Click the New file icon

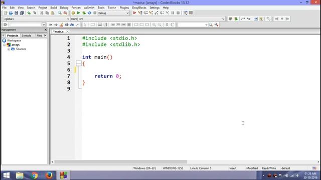click(6, 13)
